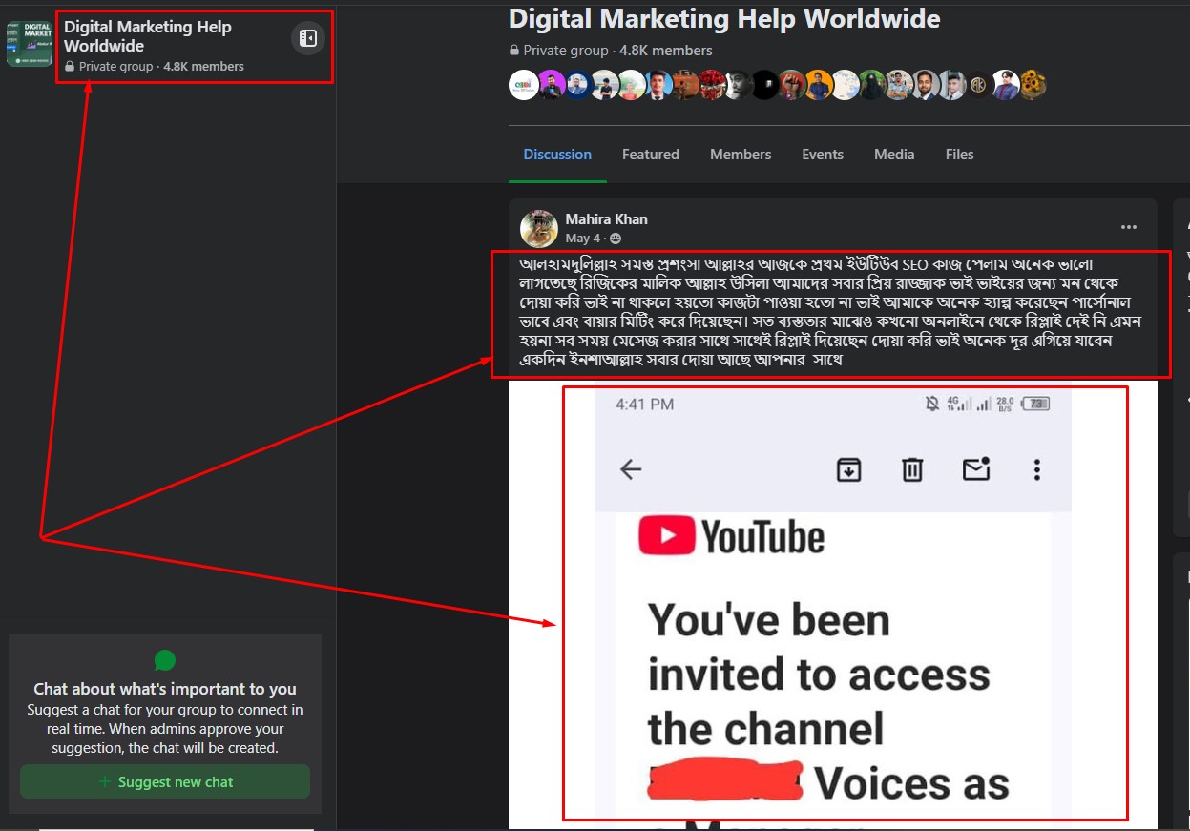Open the raised red fist member avatar
This screenshot has width=1190, height=831.
coord(791,86)
